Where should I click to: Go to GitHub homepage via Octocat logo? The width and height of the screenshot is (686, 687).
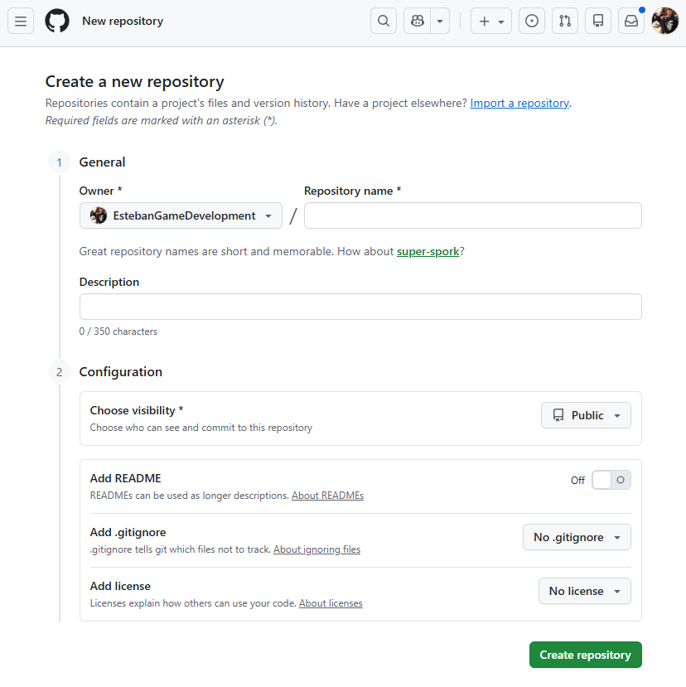coord(57,22)
